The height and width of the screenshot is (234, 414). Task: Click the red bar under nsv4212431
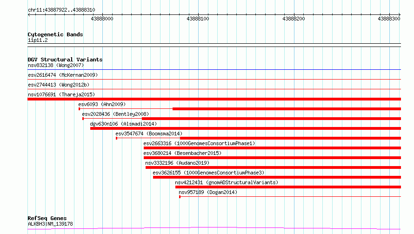coord(288,187)
